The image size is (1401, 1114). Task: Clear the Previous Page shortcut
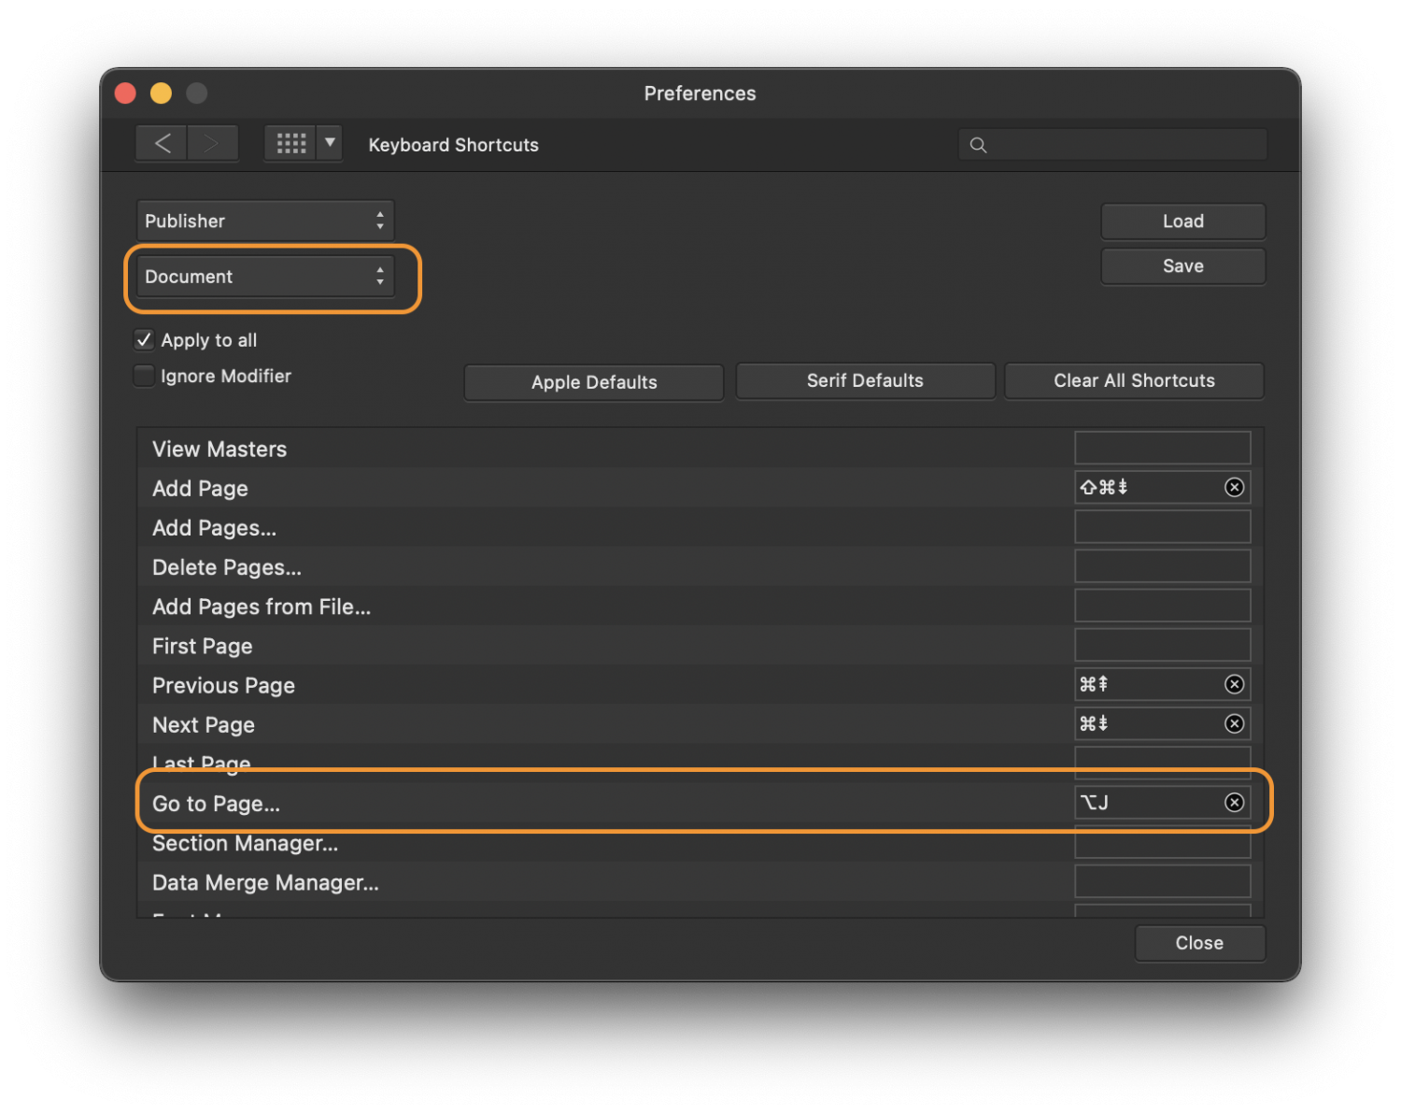1234,685
